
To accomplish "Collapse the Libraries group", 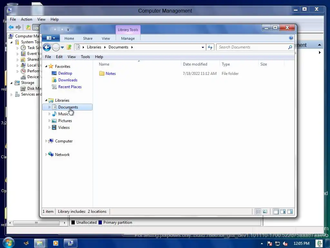I will point(46,100).
